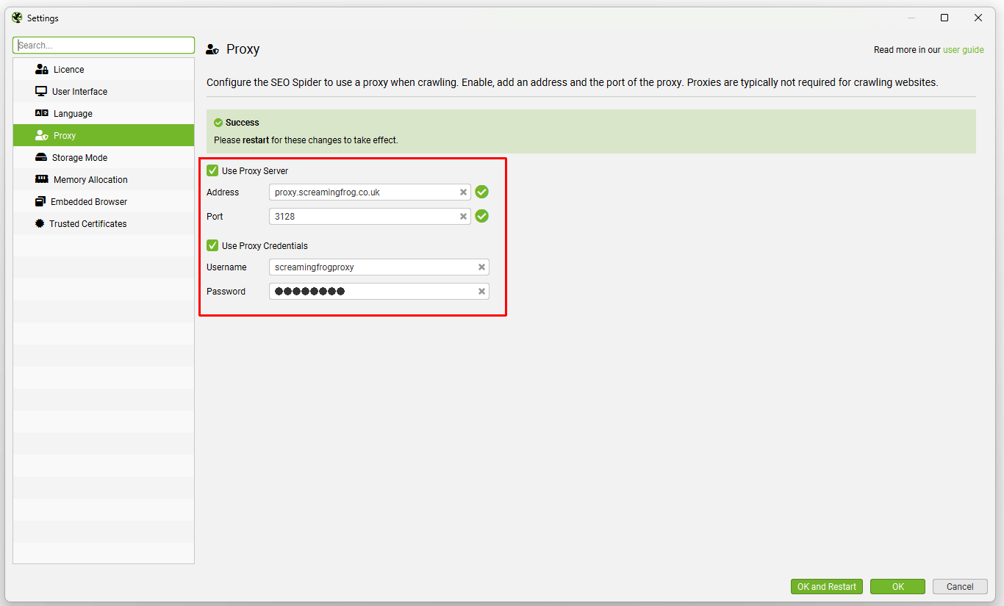Screen dimensions: 1004x606
Task: Click the success checkmark in the banner
Action: (x=218, y=122)
